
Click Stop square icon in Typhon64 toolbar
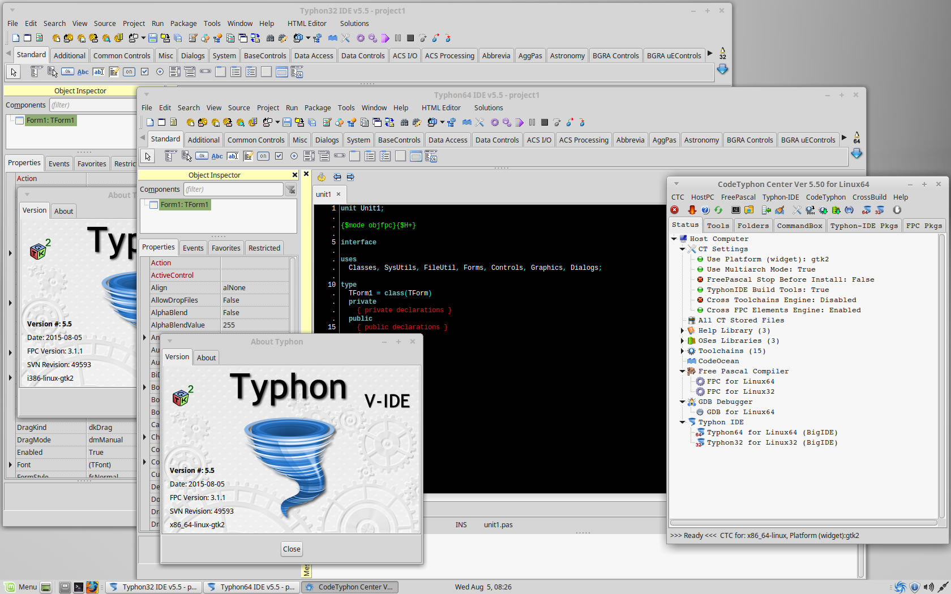pos(545,122)
